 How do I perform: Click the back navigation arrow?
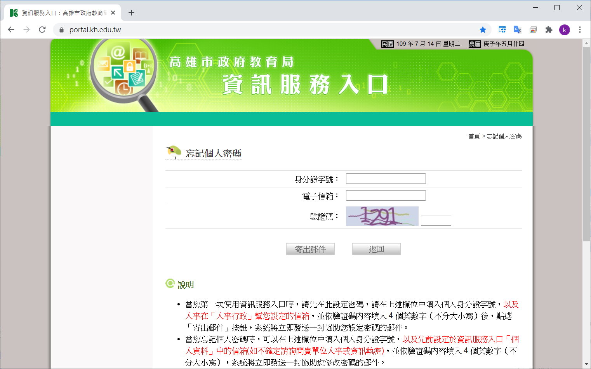click(x=10, y=29)
